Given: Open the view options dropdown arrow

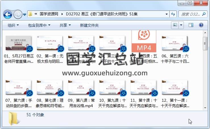Looking at the screenshot, I should (181, 25).
